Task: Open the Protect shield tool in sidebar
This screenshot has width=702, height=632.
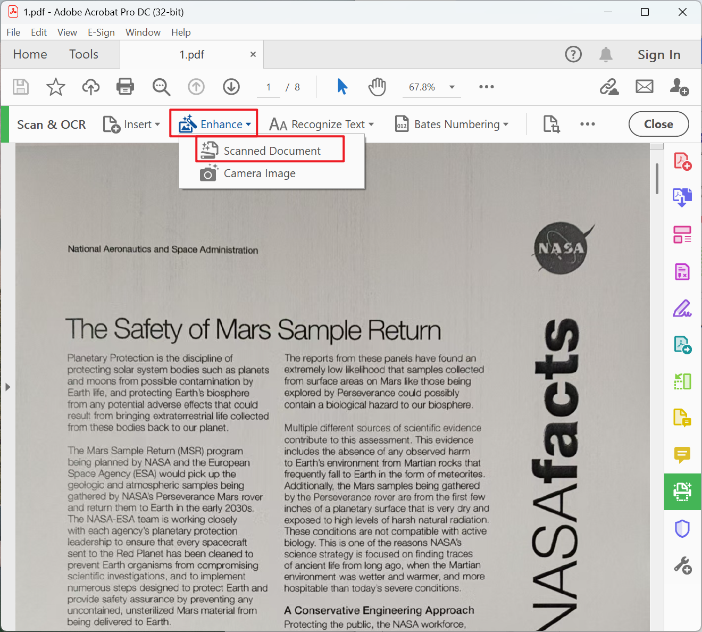Action: [682, 529]
